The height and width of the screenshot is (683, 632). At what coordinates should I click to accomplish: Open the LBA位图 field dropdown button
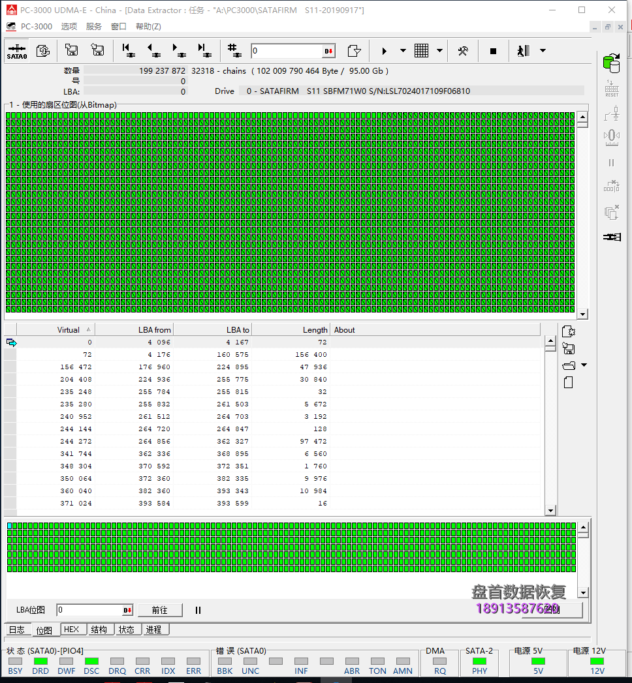(x=127, y=610)
